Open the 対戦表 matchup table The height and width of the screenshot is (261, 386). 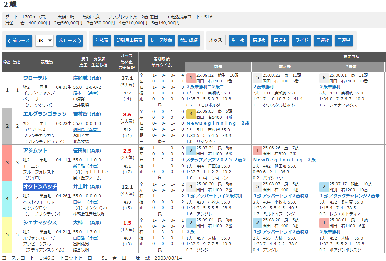(x=102, y=40)
